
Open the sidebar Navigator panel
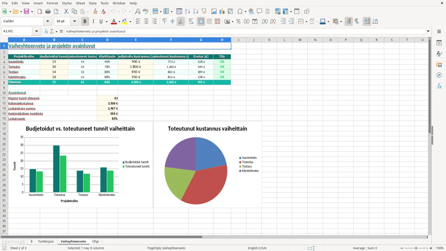[439, 75]
